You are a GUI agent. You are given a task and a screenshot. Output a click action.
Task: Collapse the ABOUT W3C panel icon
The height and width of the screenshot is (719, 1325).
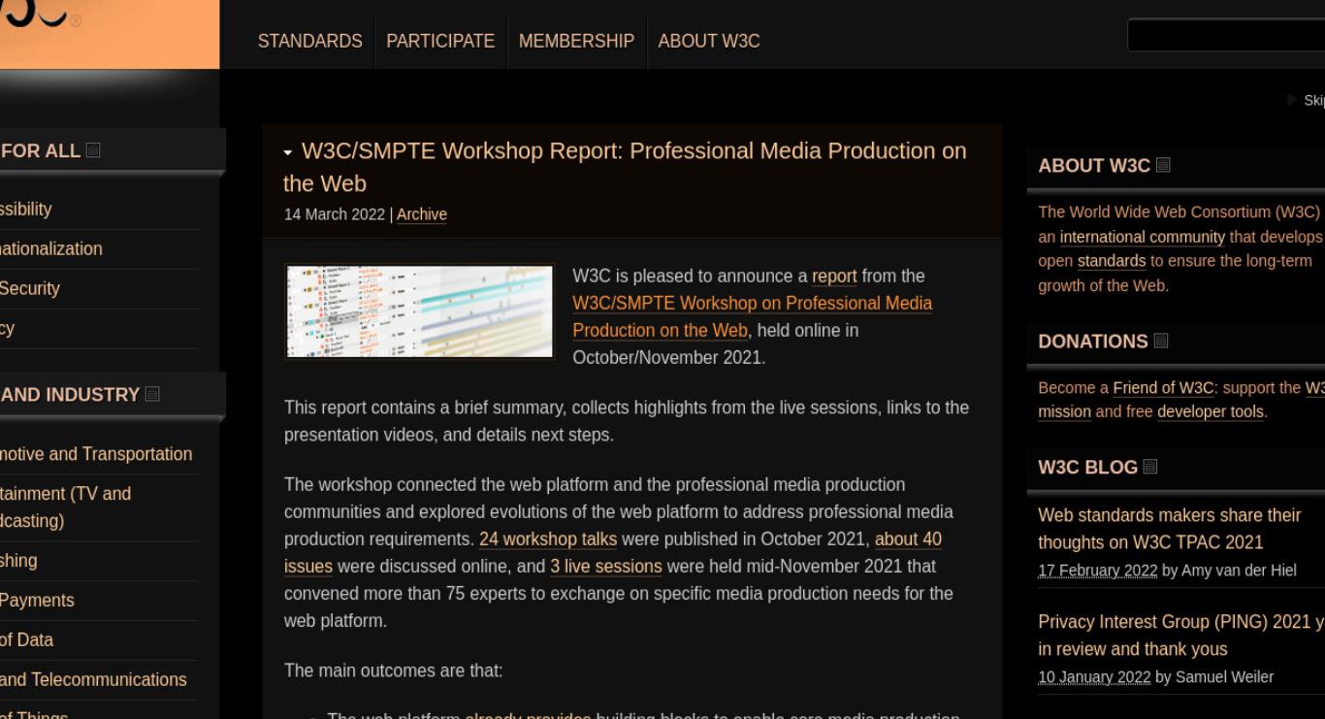coord(1163,165)
